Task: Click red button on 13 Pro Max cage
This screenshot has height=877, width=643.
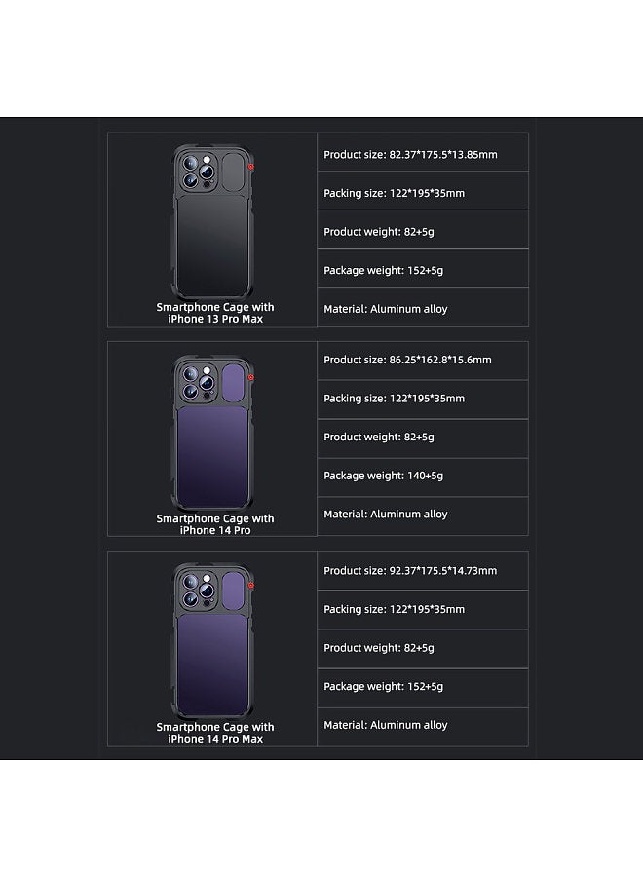Action: pyautogui.click(x=251, y=167)
